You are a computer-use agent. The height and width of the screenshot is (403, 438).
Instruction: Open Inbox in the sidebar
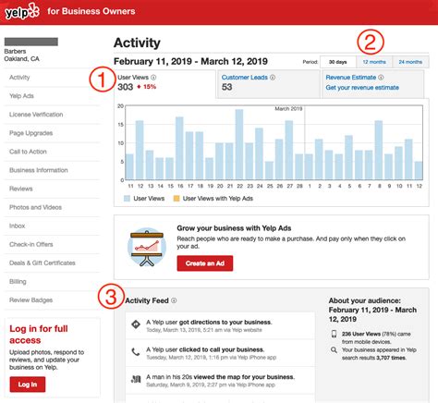pyautogui.click(x=52, y=226)
